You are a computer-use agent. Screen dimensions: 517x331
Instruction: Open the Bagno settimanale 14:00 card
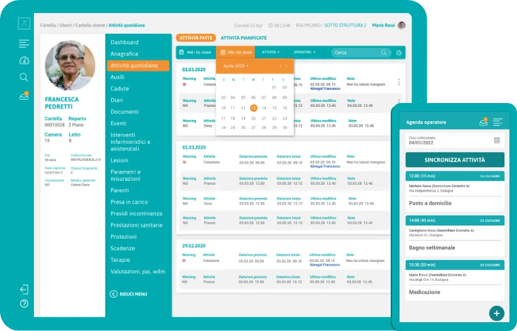point(455,236)
